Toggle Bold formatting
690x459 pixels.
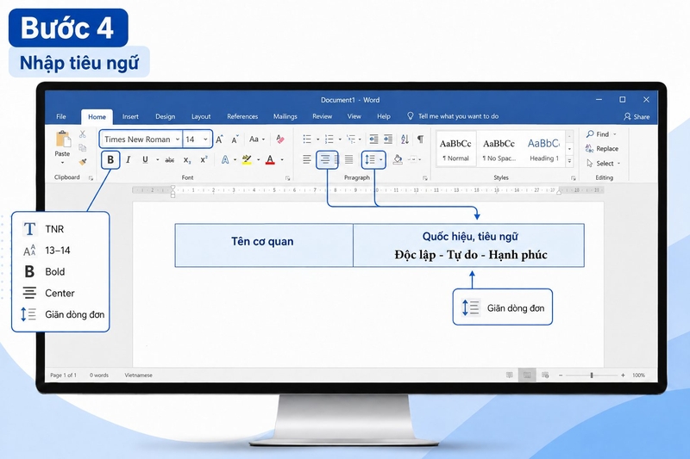coord(110,159)
